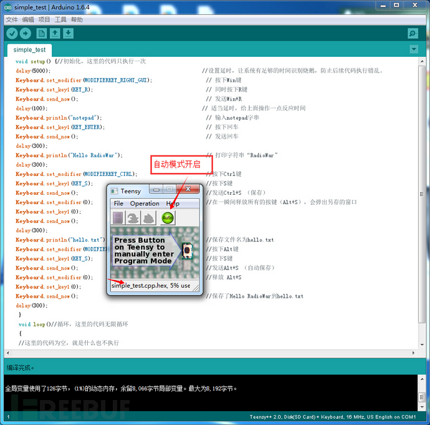The image size is (430, 425).
Task: Click the void setup() code line
Action: coord(80,61)
